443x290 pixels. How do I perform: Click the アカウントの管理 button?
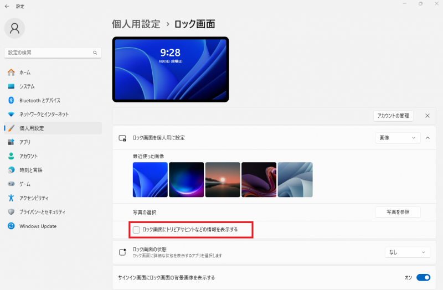(393, 116)
